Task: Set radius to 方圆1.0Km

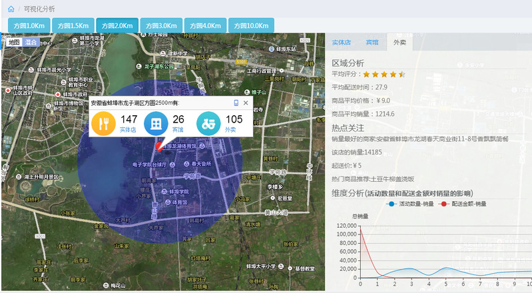Action: (x=28, y=25)
